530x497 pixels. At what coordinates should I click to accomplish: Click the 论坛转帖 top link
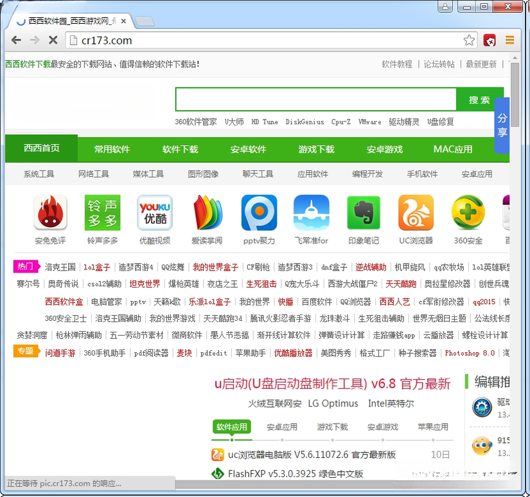[439, 64]
